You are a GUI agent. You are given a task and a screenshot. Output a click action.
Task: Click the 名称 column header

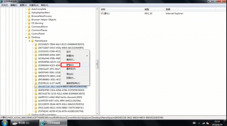(x=103, y=9)
